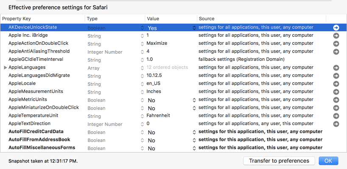
Task: Jump to source of AppleActionOnDoubleClick setting
Action: coord(336,44)
